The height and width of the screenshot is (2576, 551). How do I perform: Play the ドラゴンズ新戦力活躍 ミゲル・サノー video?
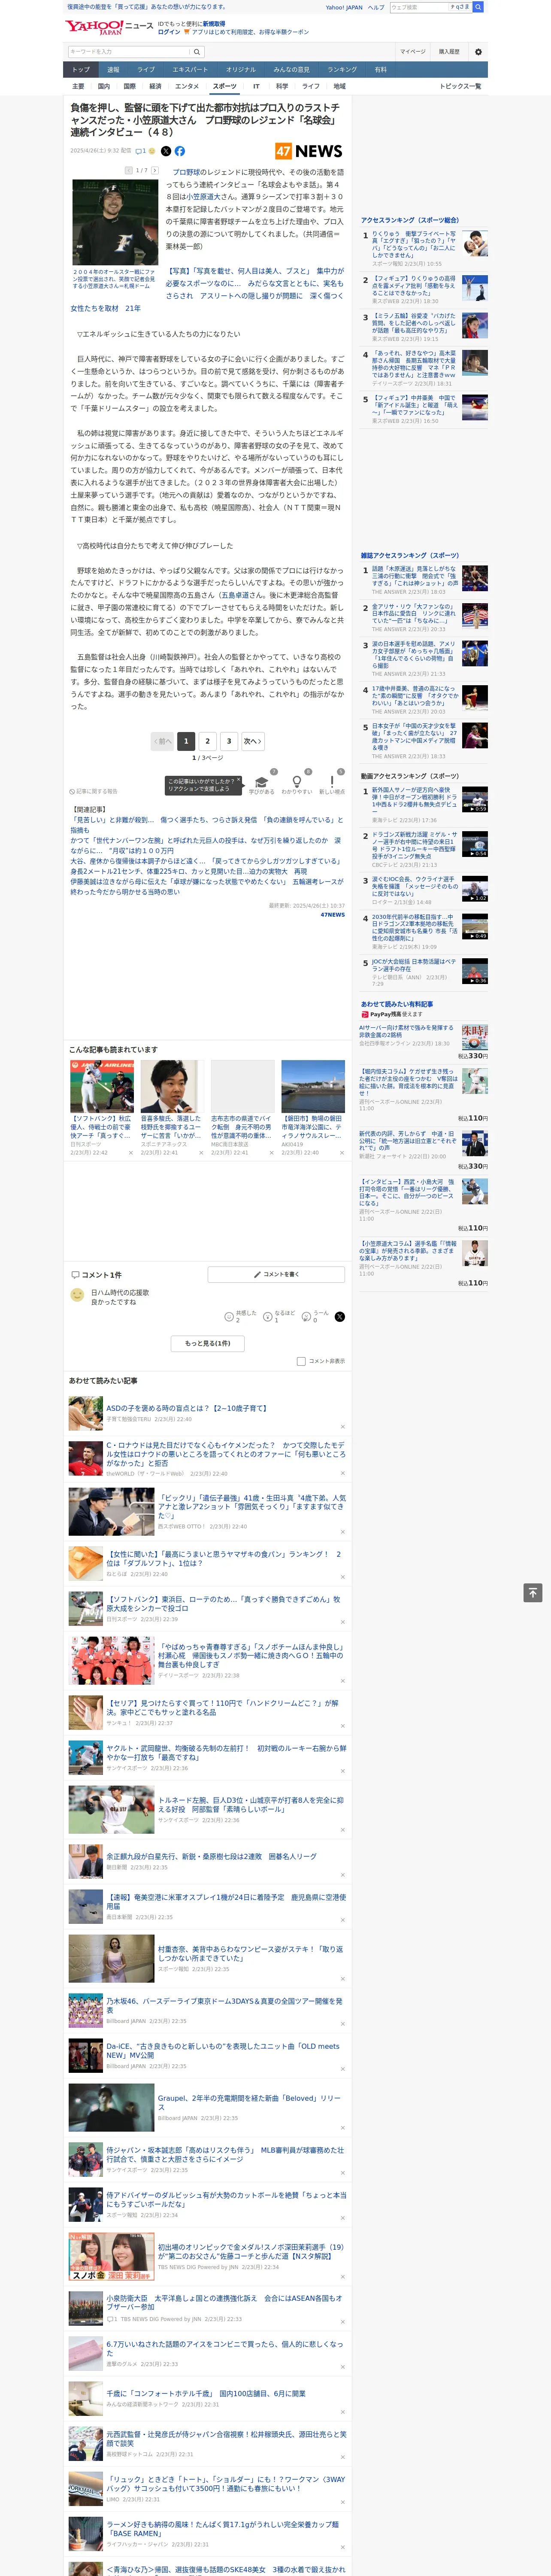[x=475, y=844]
